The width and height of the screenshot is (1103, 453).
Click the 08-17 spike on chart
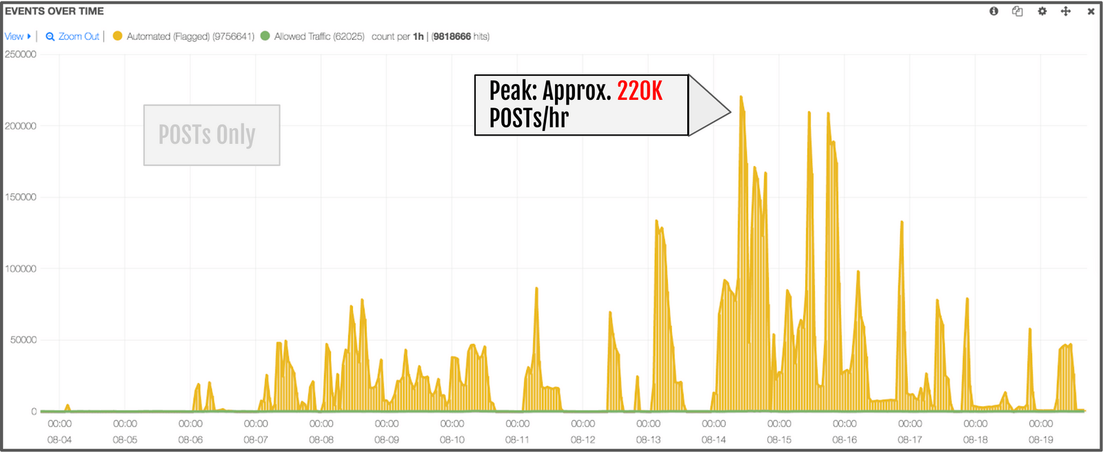click(902, 224)
